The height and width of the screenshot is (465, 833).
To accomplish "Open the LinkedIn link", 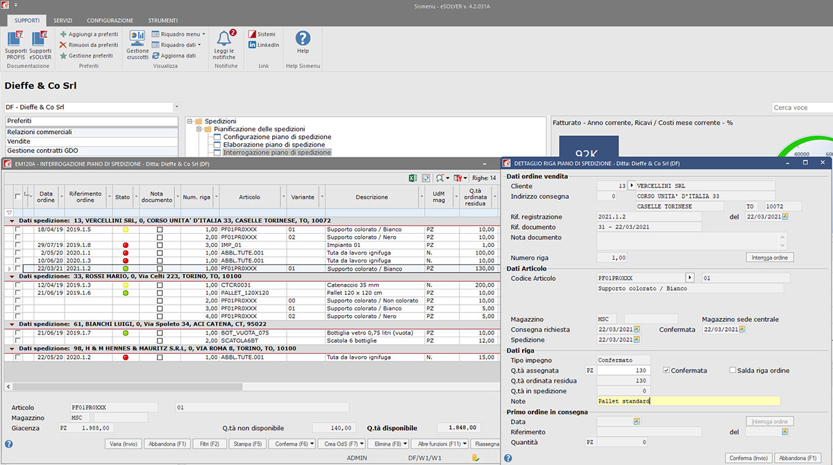I will 264,45.
